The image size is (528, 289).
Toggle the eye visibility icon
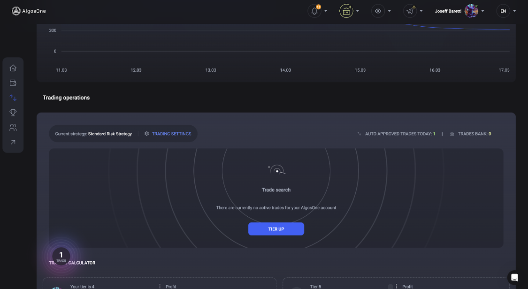(378, 11)
